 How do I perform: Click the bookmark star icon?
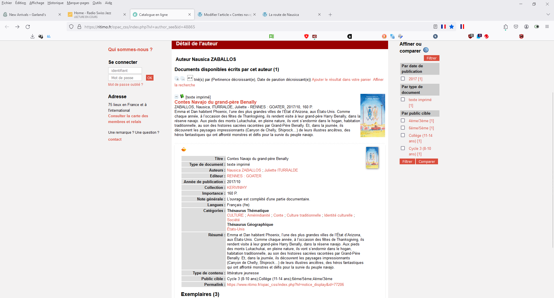[x=452, y=27]
